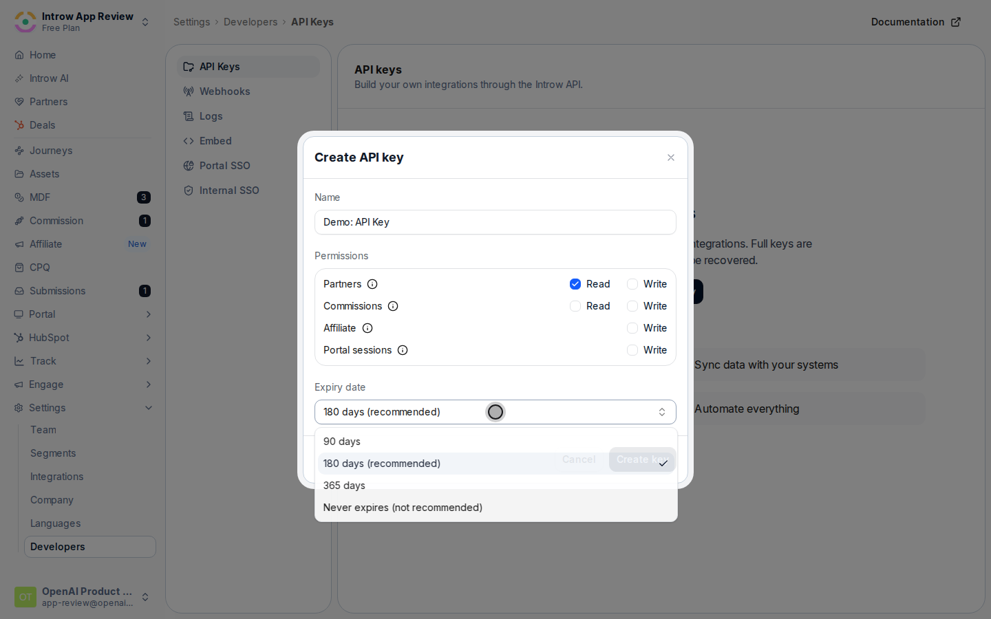991x619 pixels.
Task: Click the info icon beside Commissions
Action: [393, 306]
